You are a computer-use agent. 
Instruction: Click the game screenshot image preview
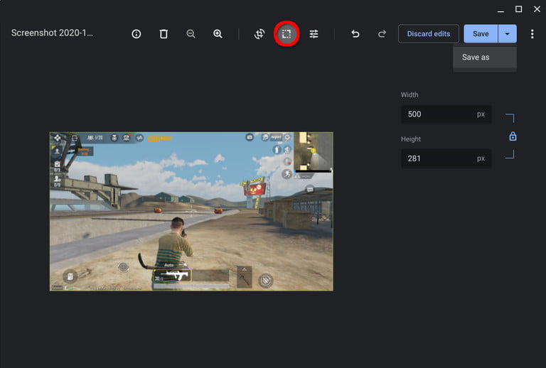tap(191, 211)
